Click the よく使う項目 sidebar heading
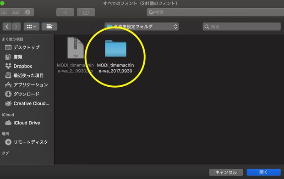The image size is (284, 179). point(12,39)
